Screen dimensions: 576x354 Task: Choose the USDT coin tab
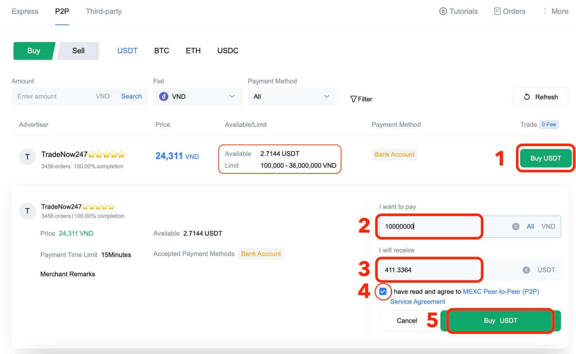pyautogui.click(x=127, y=51)
